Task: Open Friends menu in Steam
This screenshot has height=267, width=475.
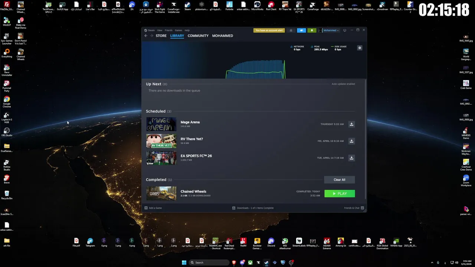Action: 168,30
